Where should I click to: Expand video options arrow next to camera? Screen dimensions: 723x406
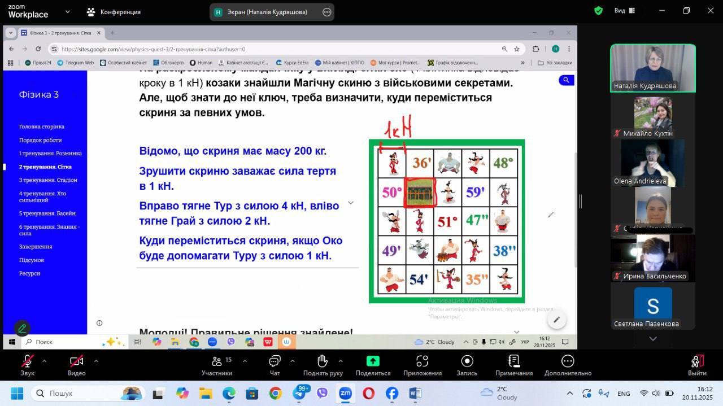[x=96, y=361]
